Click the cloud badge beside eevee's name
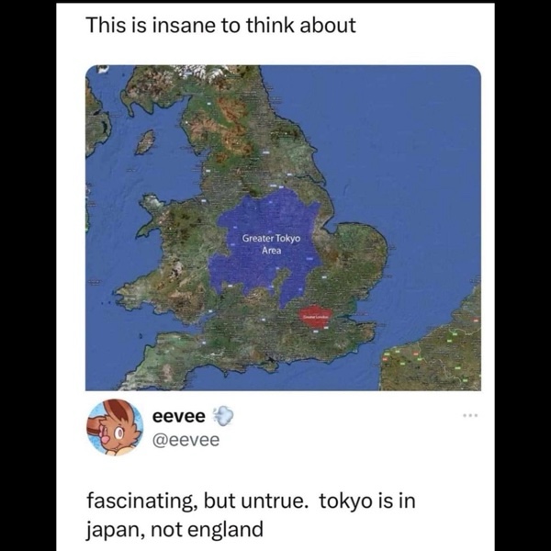The height and width of the screenshot is (551, 551). click(x=224, y=416)
